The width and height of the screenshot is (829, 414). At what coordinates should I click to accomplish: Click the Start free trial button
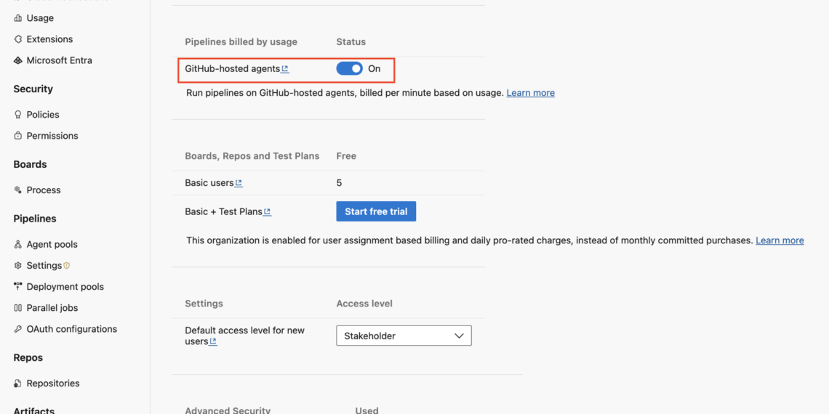[x=376, y=211]
